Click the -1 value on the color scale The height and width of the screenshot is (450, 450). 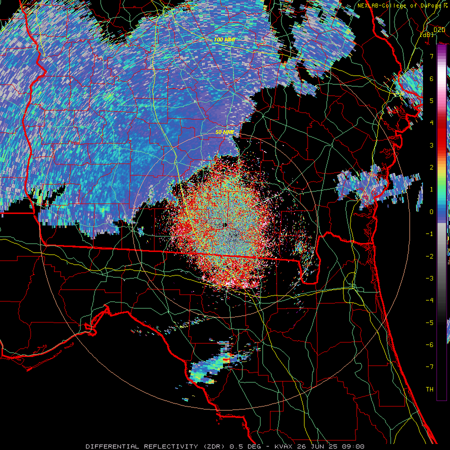[429, 234]
